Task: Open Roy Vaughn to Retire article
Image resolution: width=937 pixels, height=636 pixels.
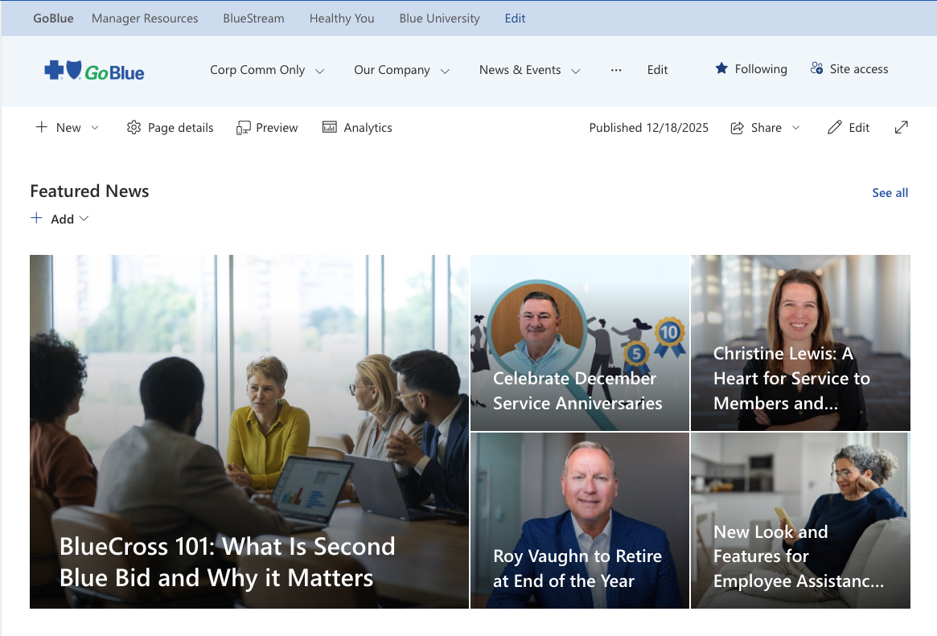Action: [x=580, y=521]
